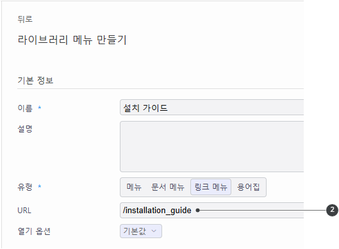Click the URL field label
This screenshot has width=339, height=249.
click(24, 211)
